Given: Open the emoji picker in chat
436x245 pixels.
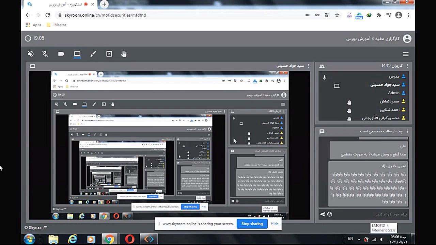Looking at the screenshot, I should tap(330, 214).
